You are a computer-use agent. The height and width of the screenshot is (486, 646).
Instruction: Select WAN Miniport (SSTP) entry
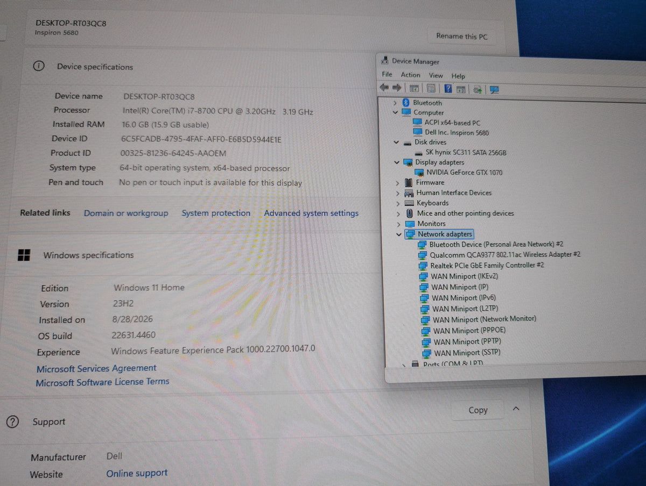click(x=467, y=353)
